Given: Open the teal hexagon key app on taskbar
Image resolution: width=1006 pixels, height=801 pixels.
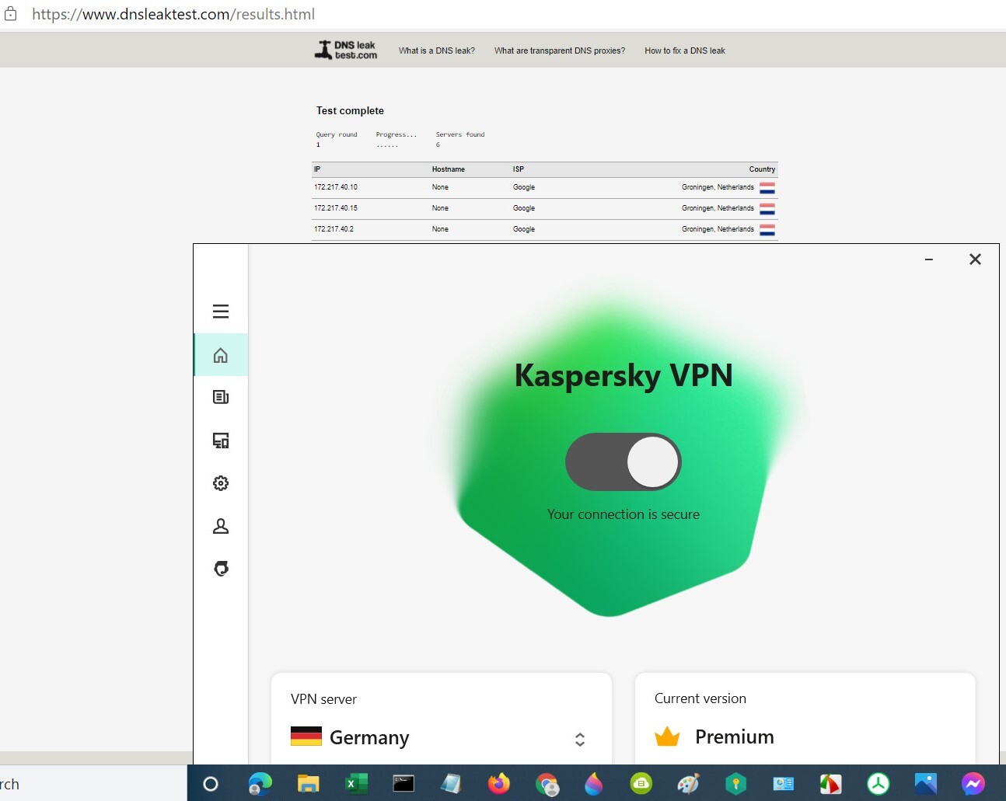Looking at the screenshot, I should (x=735, y=784).
